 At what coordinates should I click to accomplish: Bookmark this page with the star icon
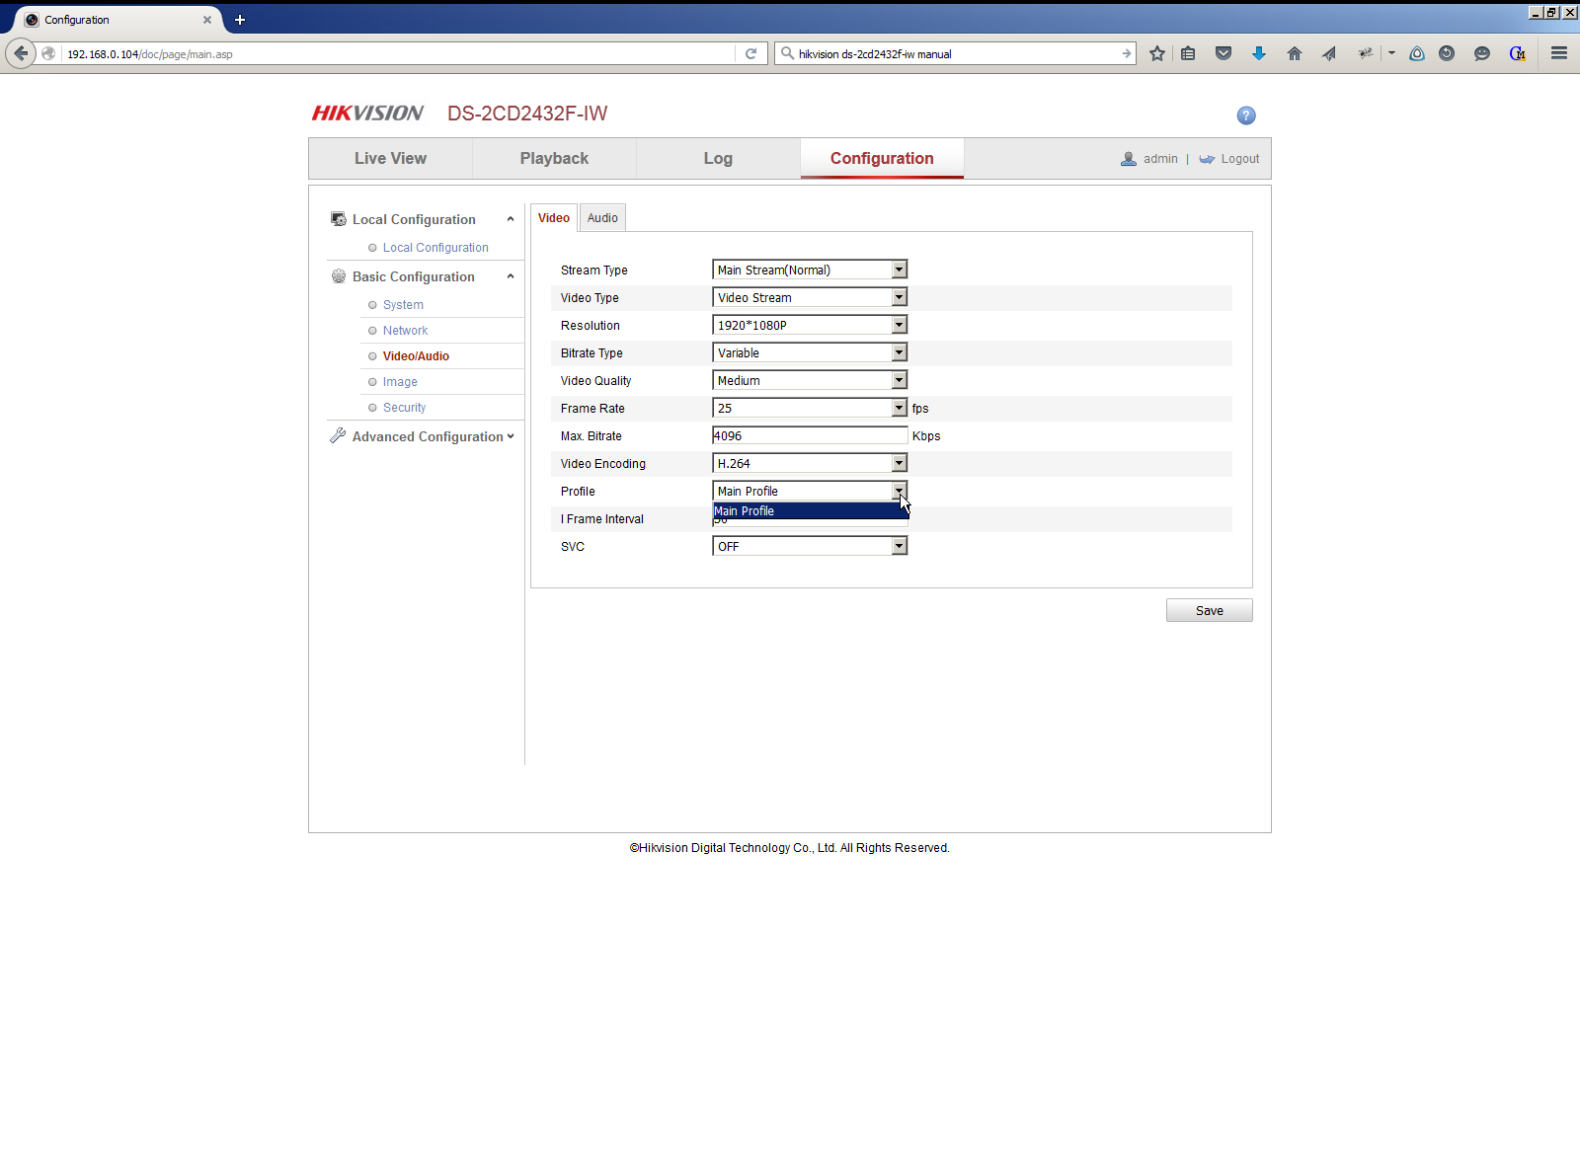(x=1157, y=54)
